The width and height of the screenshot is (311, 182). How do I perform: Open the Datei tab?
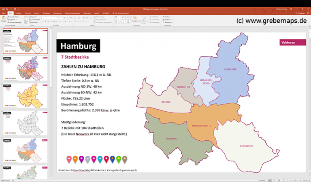(x=4, y=13)
